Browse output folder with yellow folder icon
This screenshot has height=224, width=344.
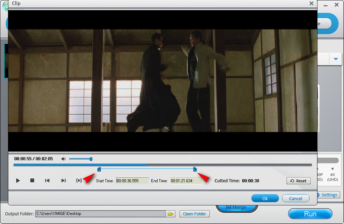(x=170, y=214)
